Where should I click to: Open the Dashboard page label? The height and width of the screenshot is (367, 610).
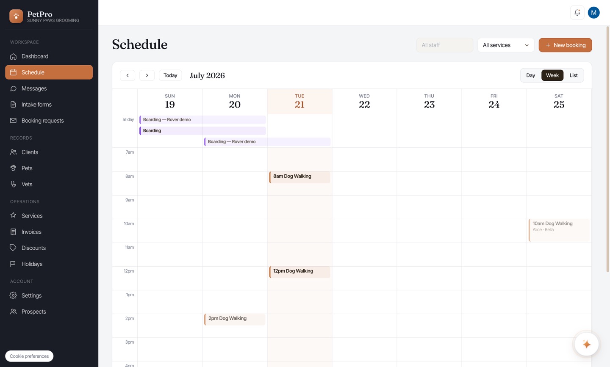pos(35,56)
